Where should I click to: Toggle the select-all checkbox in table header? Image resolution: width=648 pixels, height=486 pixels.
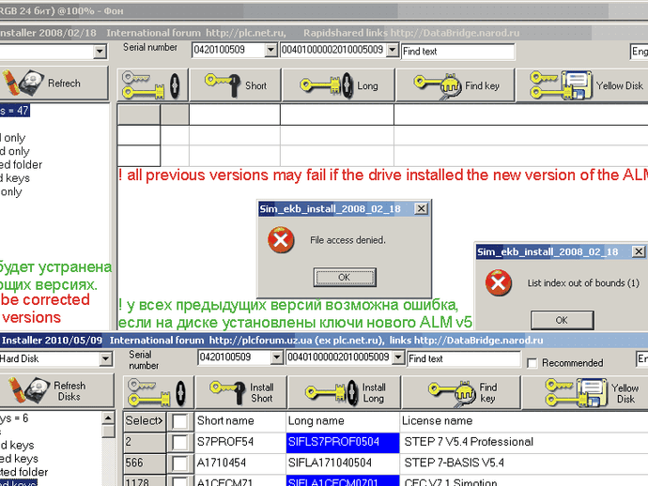(x=179, y=421)
